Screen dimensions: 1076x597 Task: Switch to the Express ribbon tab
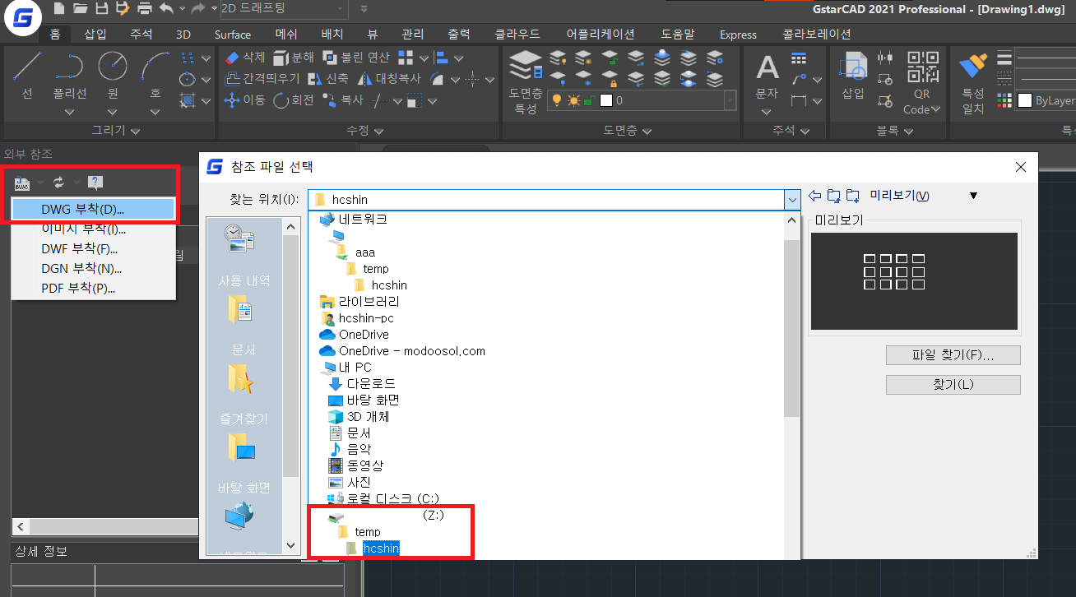coord(738,35)
